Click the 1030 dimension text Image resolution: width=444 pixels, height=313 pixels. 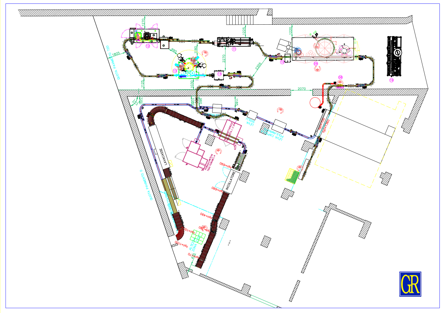[192, 84]
